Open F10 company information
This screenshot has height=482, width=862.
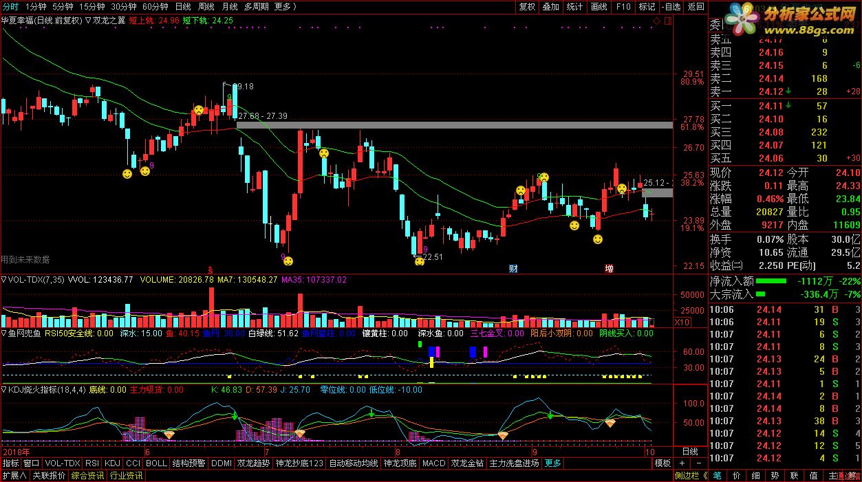623,6
